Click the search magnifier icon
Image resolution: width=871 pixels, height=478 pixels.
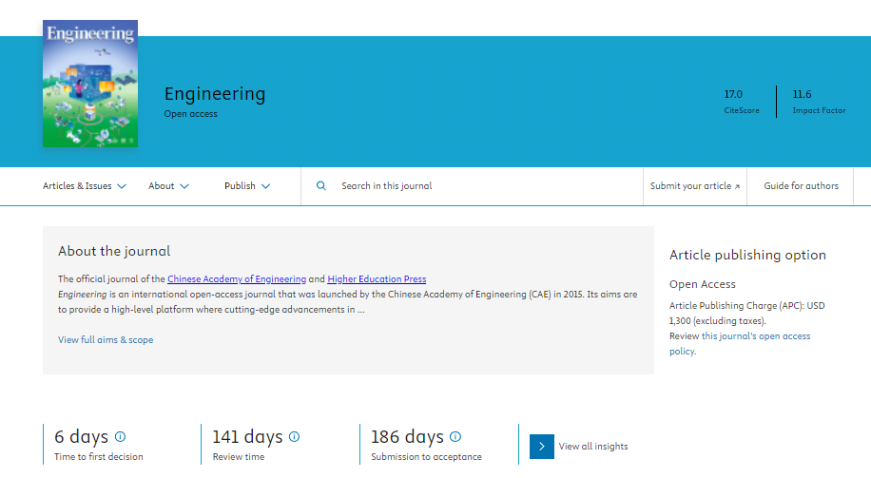[x=321, y=186]
